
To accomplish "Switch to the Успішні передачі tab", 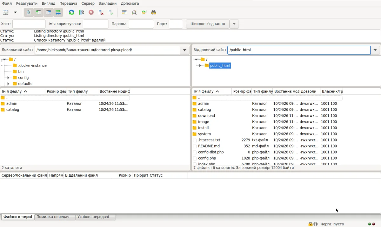I will point(96,217).
